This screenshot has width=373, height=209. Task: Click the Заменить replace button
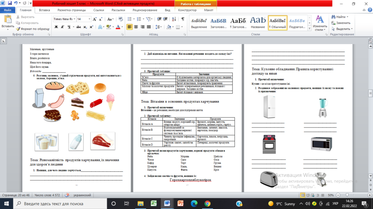340,23
